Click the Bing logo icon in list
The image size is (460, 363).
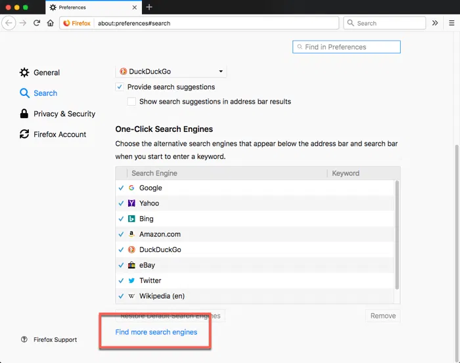(131, 219)
